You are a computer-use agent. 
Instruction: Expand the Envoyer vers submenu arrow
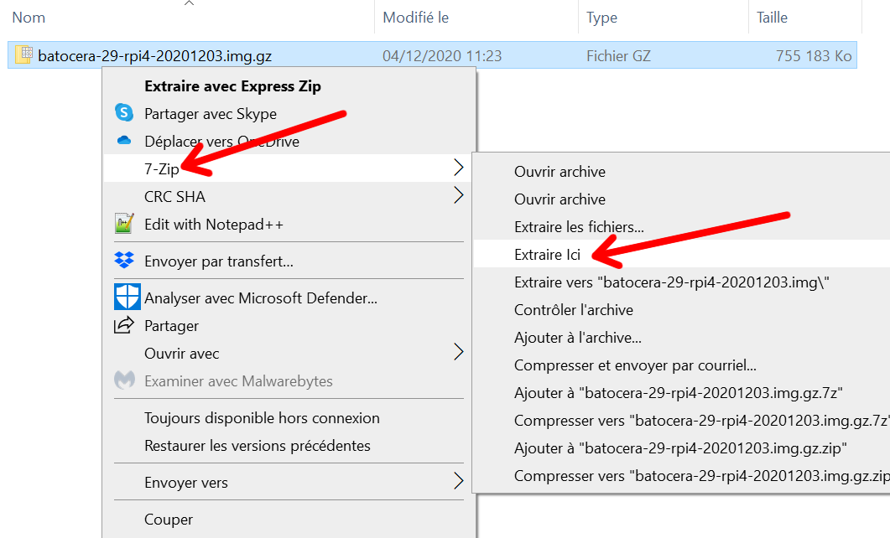pos(459,481)
